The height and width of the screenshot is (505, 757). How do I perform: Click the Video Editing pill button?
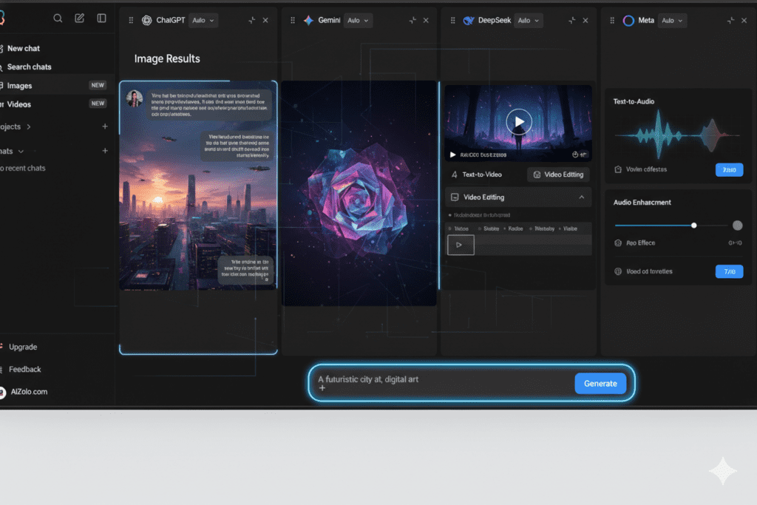click(558, 174)
